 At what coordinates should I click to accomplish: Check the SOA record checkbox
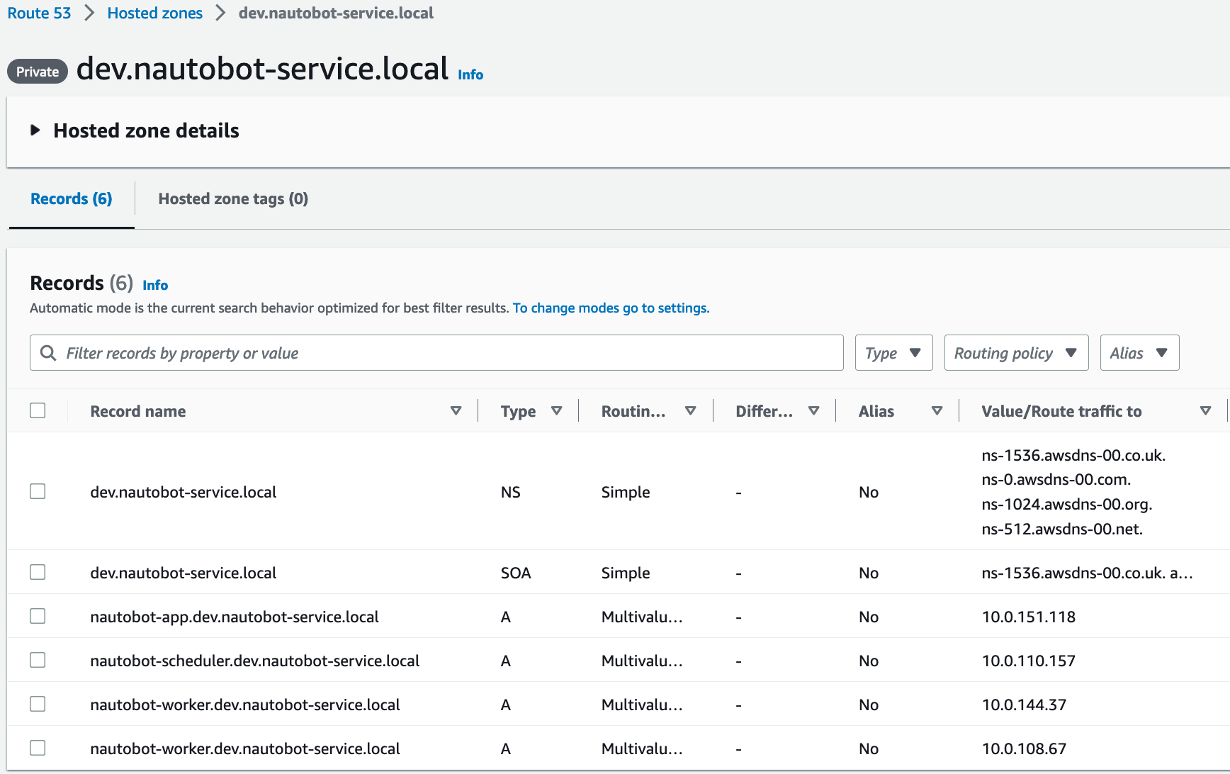pos(38,572)
